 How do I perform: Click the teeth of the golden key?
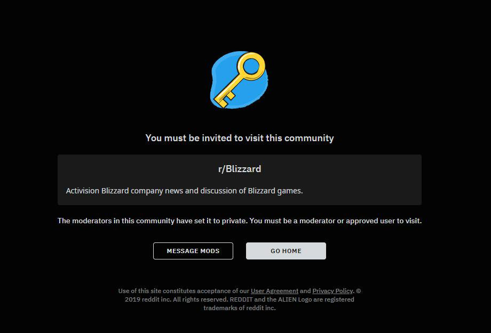[x=225, y=99]
